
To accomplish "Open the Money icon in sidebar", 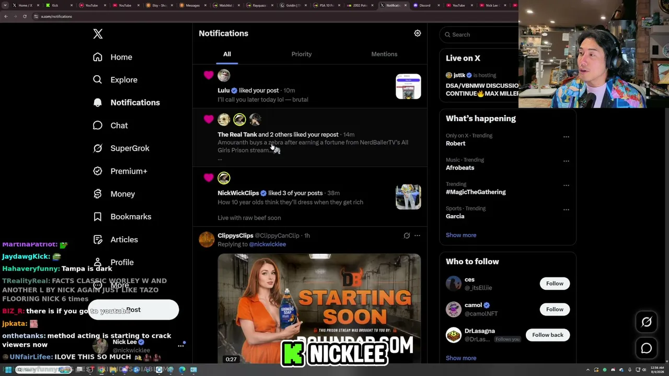I will coord(98,194).
